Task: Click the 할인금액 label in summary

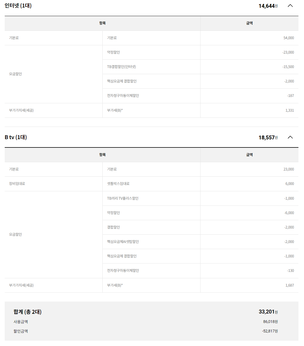Action: point(21,331)
